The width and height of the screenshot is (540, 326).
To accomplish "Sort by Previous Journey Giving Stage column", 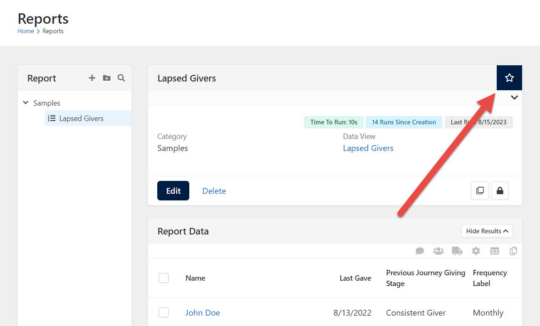I will pos(426,278).
